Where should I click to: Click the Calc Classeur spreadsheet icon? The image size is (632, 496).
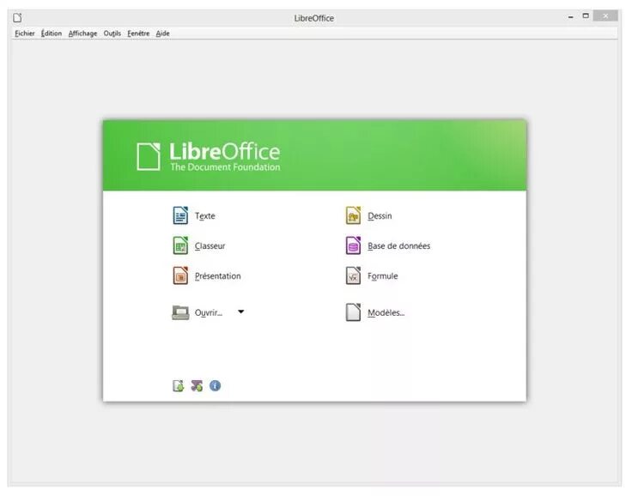[x=180, y=245]
